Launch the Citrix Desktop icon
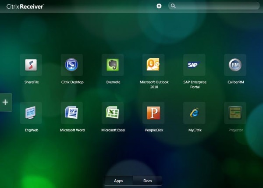Viewport: 263px width, 188px height. (x=71, y=65)
